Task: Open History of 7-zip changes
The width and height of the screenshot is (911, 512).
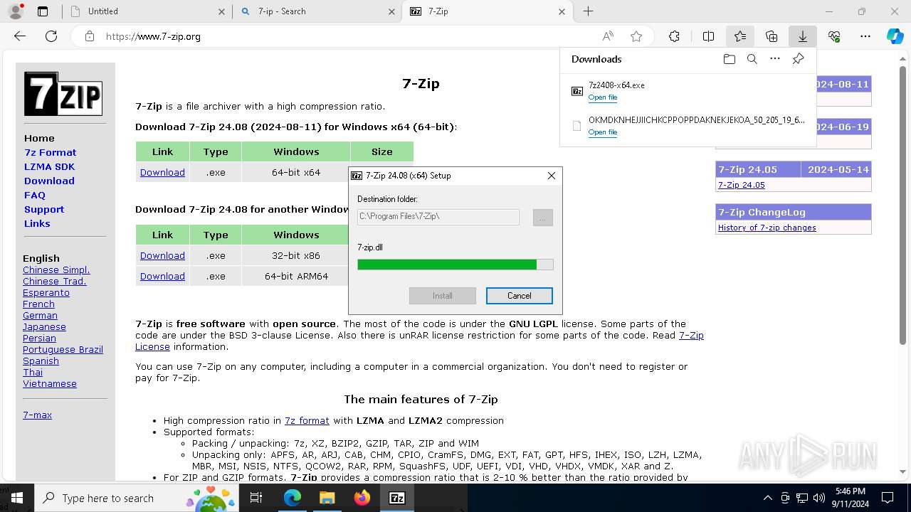Action: point(767,228)
